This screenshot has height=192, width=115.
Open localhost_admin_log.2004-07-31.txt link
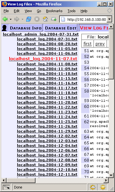pyautogui.click(x=41, y=34)
